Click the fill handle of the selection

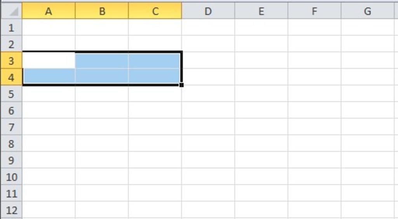pos(182,85)
